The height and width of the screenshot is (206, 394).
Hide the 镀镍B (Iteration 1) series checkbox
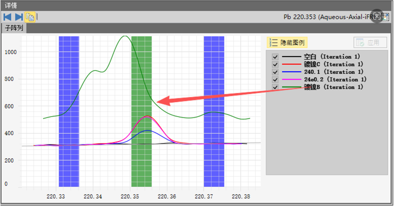tap(275, 87)
